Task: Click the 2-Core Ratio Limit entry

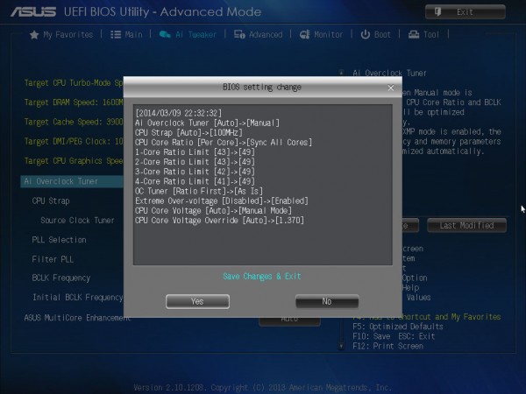Action: [195, 162]
